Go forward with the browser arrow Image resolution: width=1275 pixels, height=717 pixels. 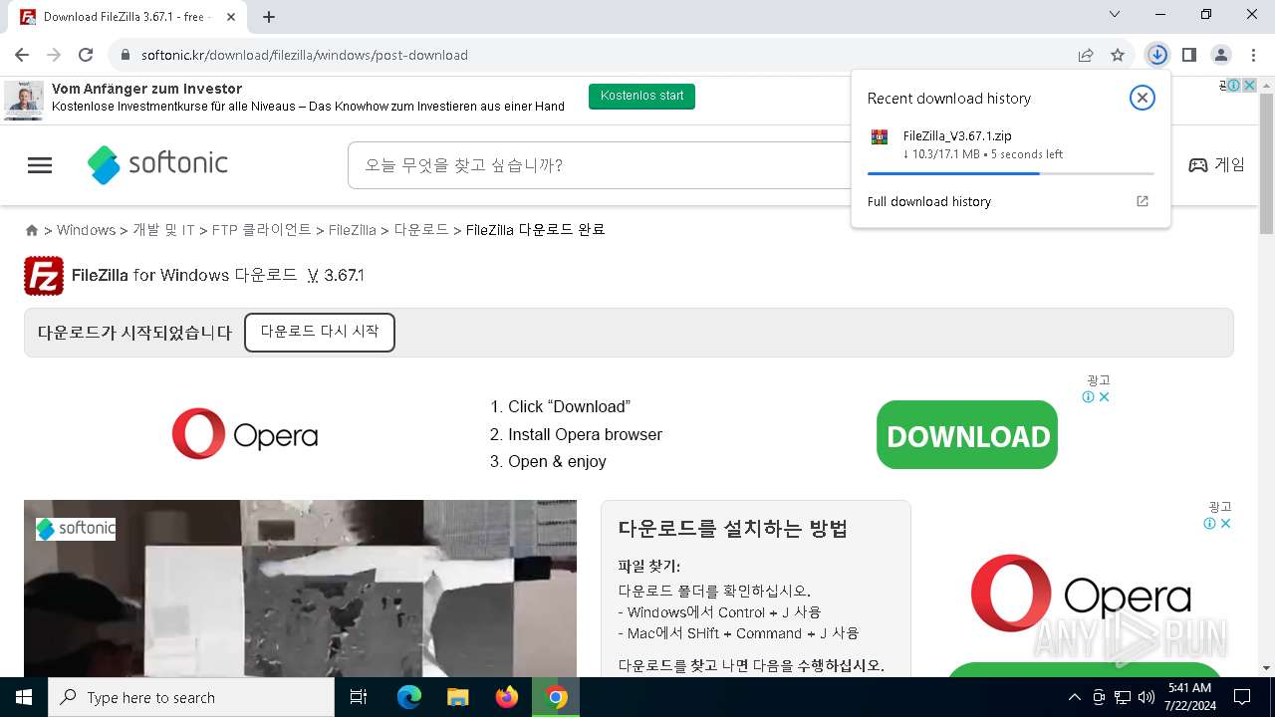(x=54, y=55)
